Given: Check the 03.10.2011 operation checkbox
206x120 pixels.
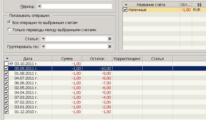Looking at the screenshot, I should click(7, 64).
